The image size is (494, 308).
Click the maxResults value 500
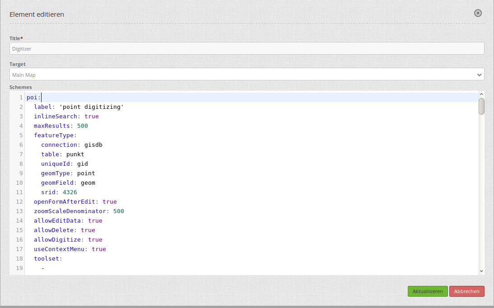pos(82,126)
